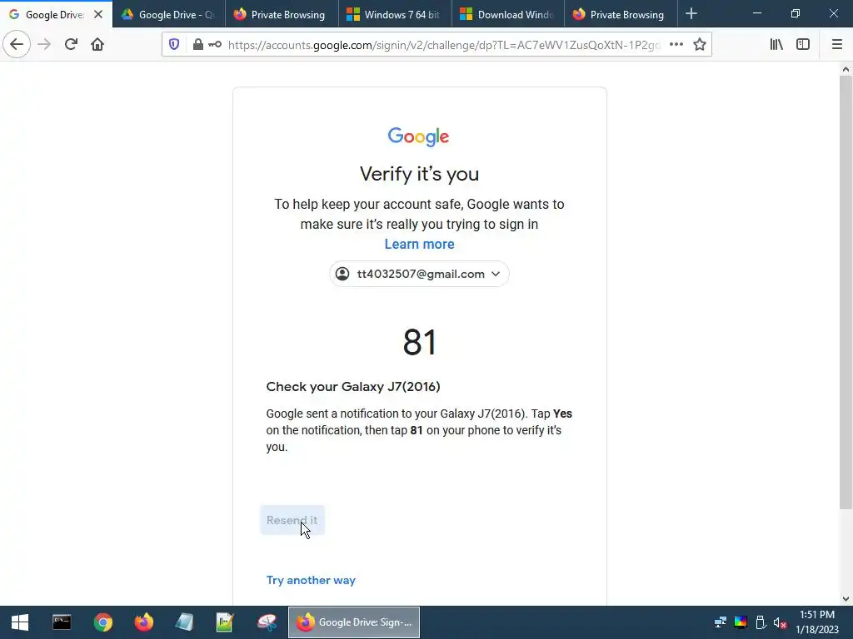This screenshot has width=853, height=639.
Task: Click the Check your Galaxy J7(2016) heading
Action: [x=353, y=386]
